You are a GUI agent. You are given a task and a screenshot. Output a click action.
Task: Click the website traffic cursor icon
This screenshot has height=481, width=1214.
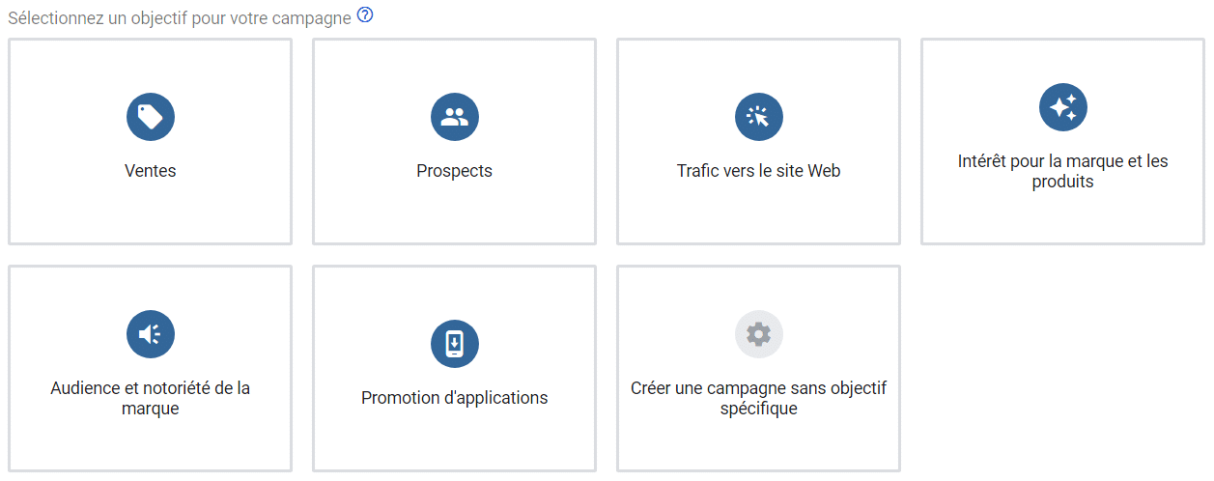758,117
